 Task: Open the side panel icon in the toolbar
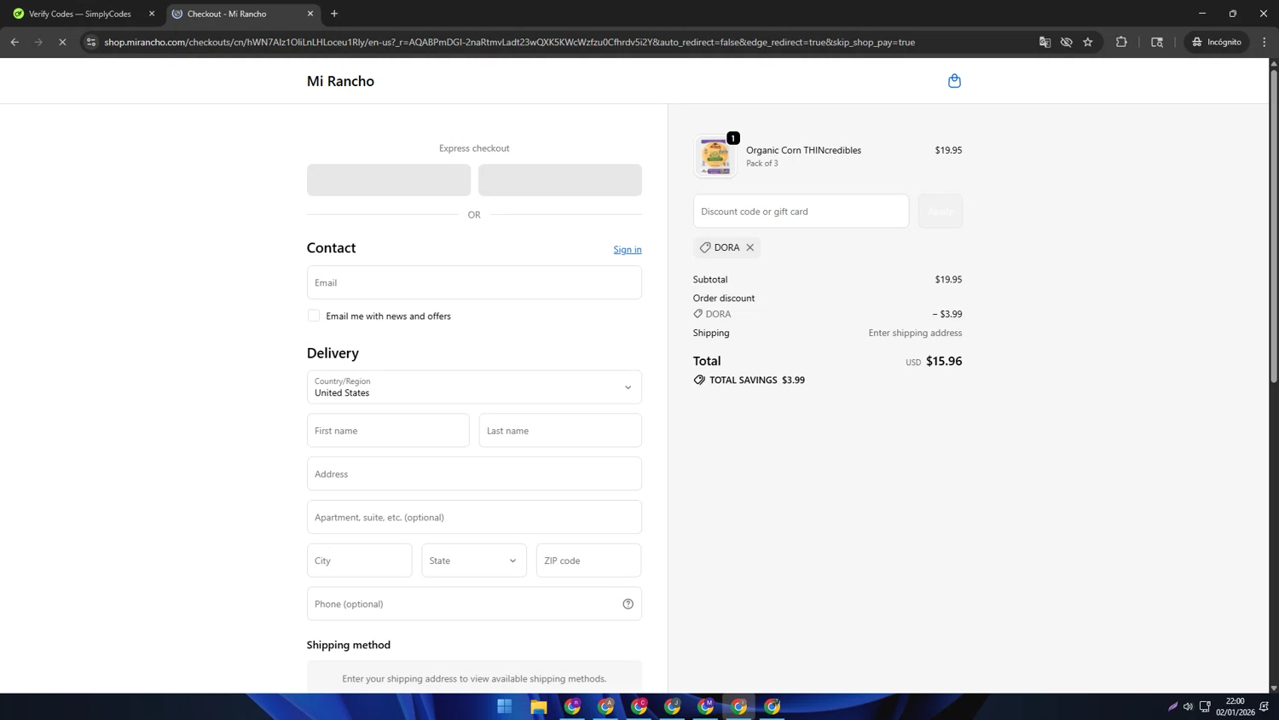[1157, 42]
